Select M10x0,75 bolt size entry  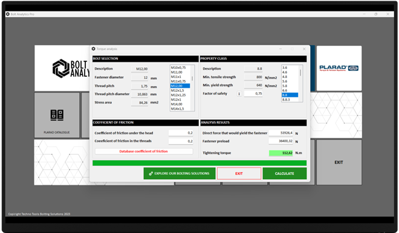click(x=180, y=68)
